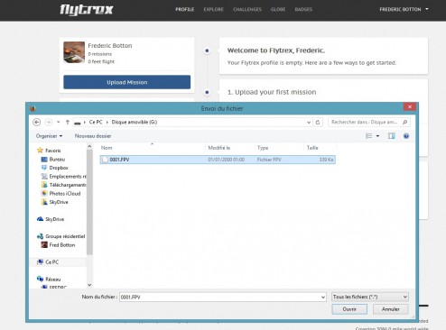This screenshot has height=330, width=446.
Task: Click the magnifier icon in search box
Action: click(x=404, y=122)
